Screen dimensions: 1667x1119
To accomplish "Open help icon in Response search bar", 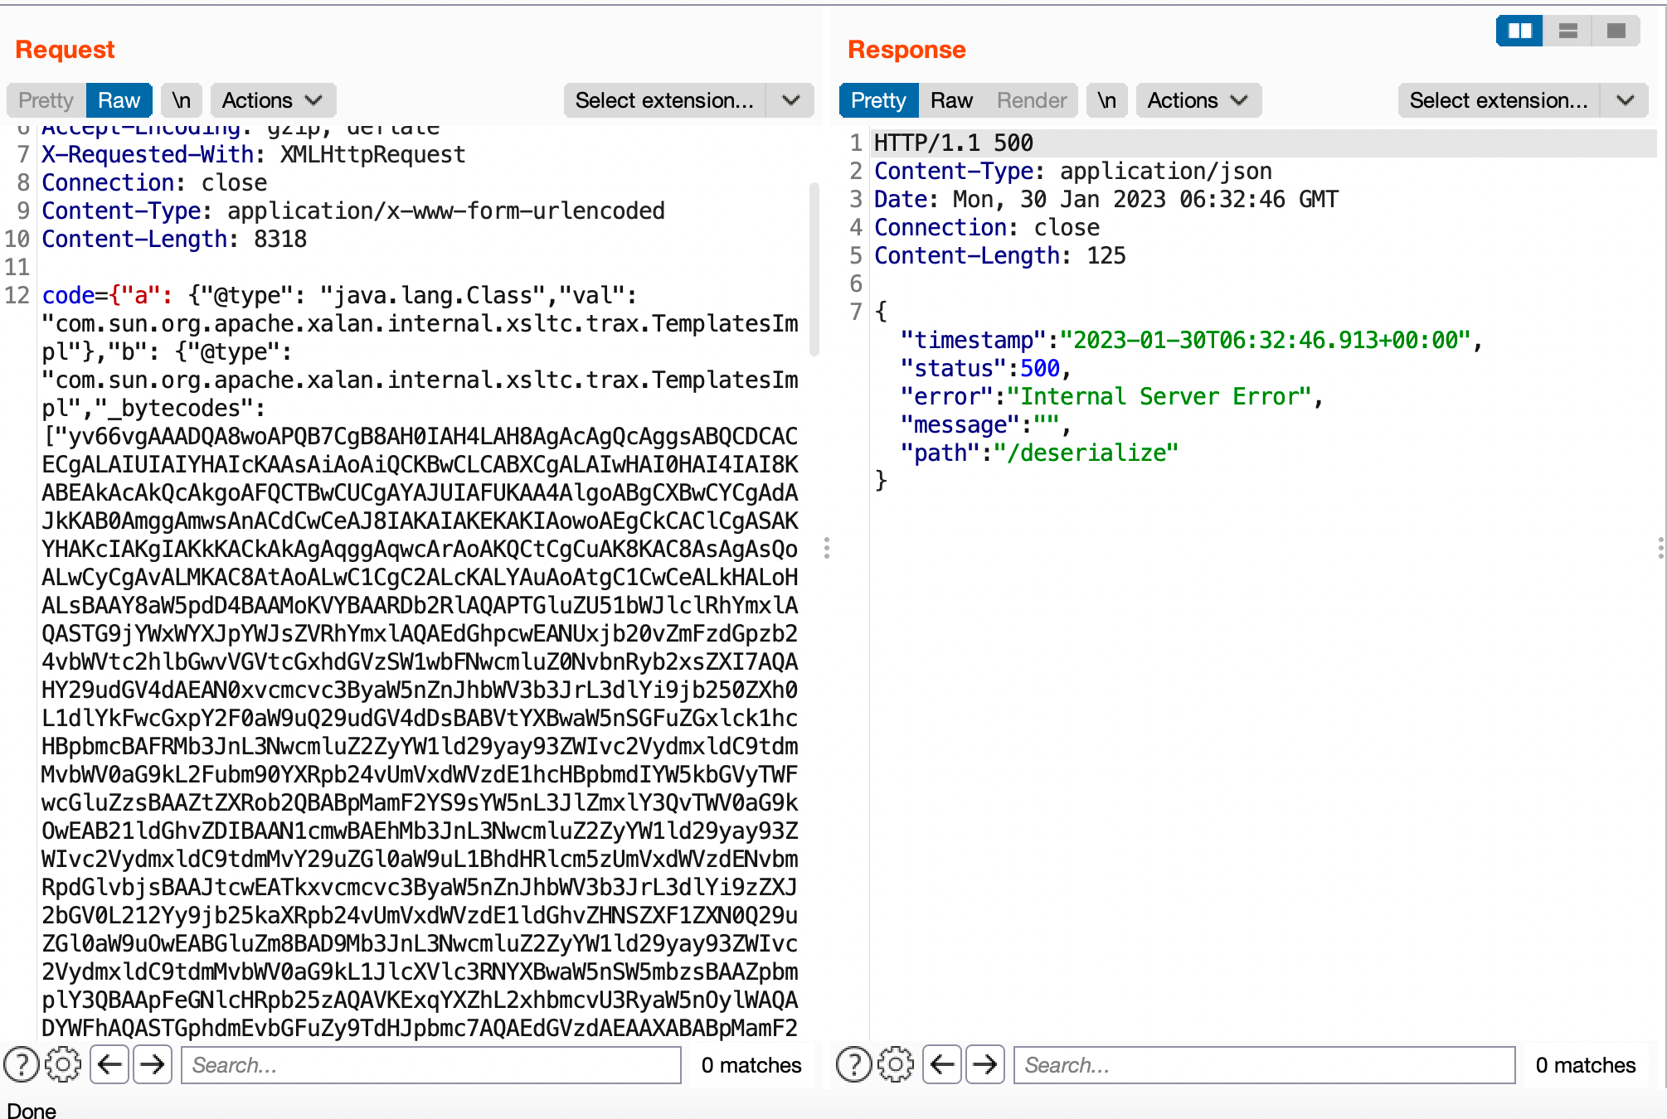I will 854,1064.
